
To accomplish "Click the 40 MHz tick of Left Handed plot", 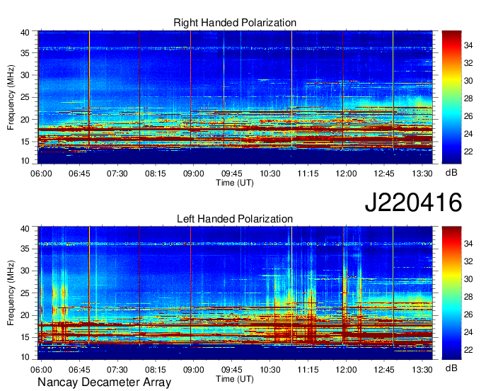I will point(25,228).
